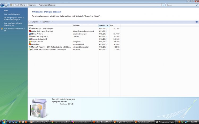199x124 pixels.
Task: Select IncrediMail in program list
Action: coord(35,44)
